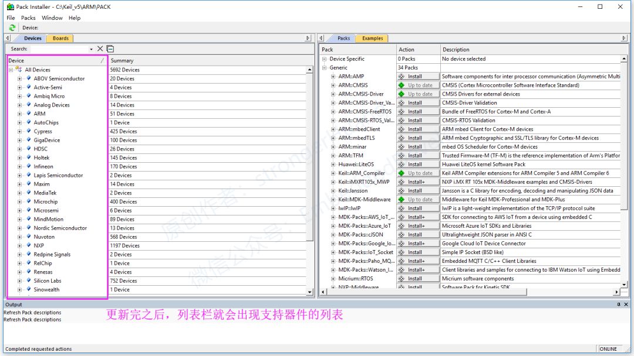Select the Infineon vendor icon
This screenshot has width=634, height=356.
29,166
